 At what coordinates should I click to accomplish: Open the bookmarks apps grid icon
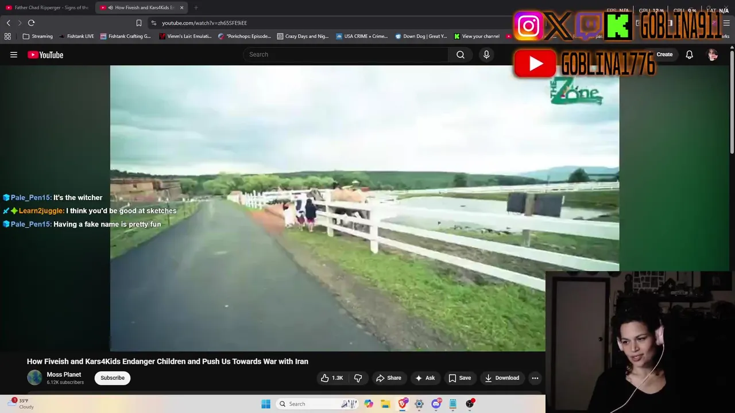tap(7, 36)
